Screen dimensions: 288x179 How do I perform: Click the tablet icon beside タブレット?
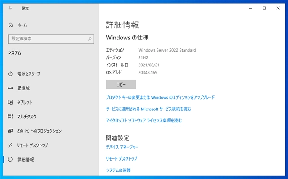coord(10,102)
